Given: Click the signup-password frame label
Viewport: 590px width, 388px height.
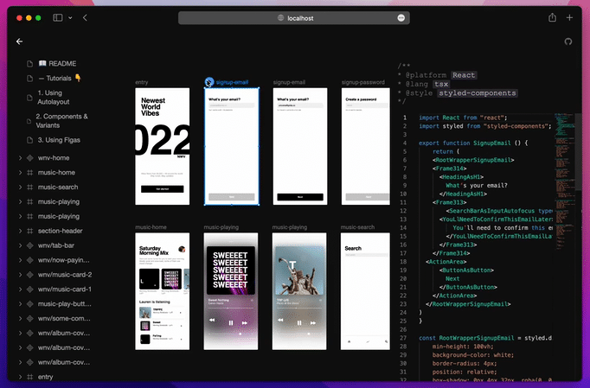Looking at the screenshot, I should (x=363, y=82).
